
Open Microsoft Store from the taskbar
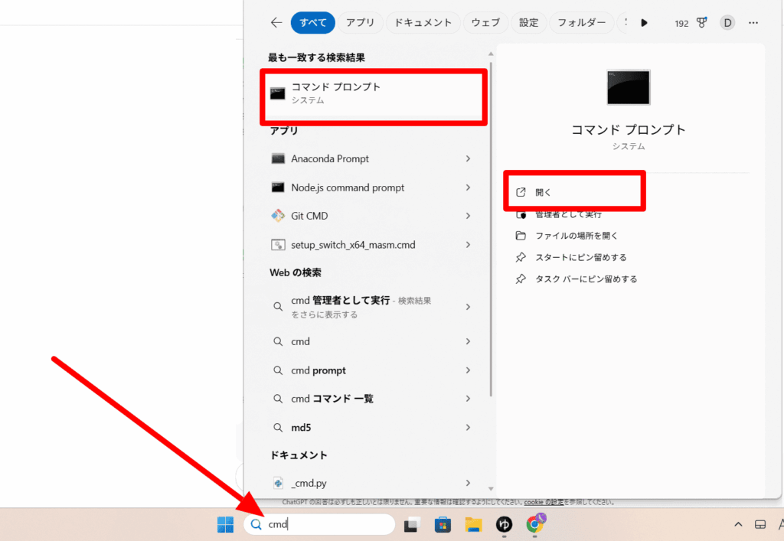click(443, 524)
